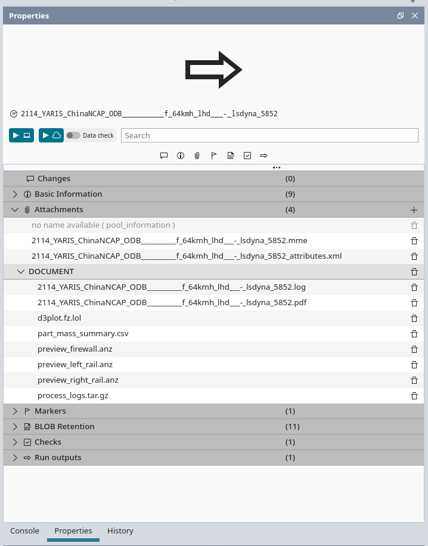
Task: Jump to Changes via speech bubble toolbar icon
Action: 164,156
